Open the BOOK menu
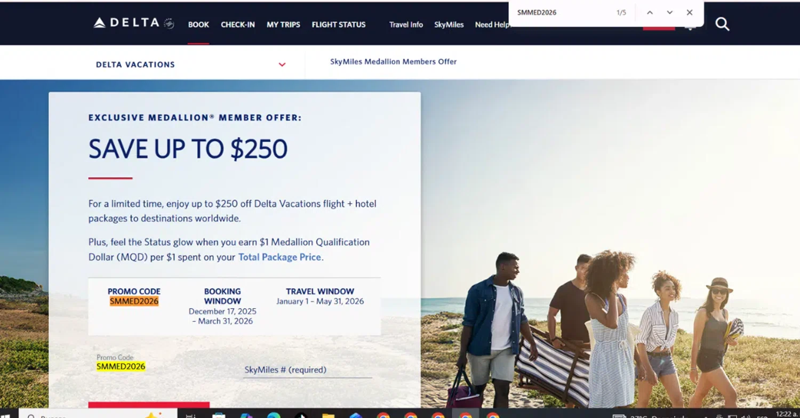The image size is (800, 418). pyautogui.click(x=198, y=25)
